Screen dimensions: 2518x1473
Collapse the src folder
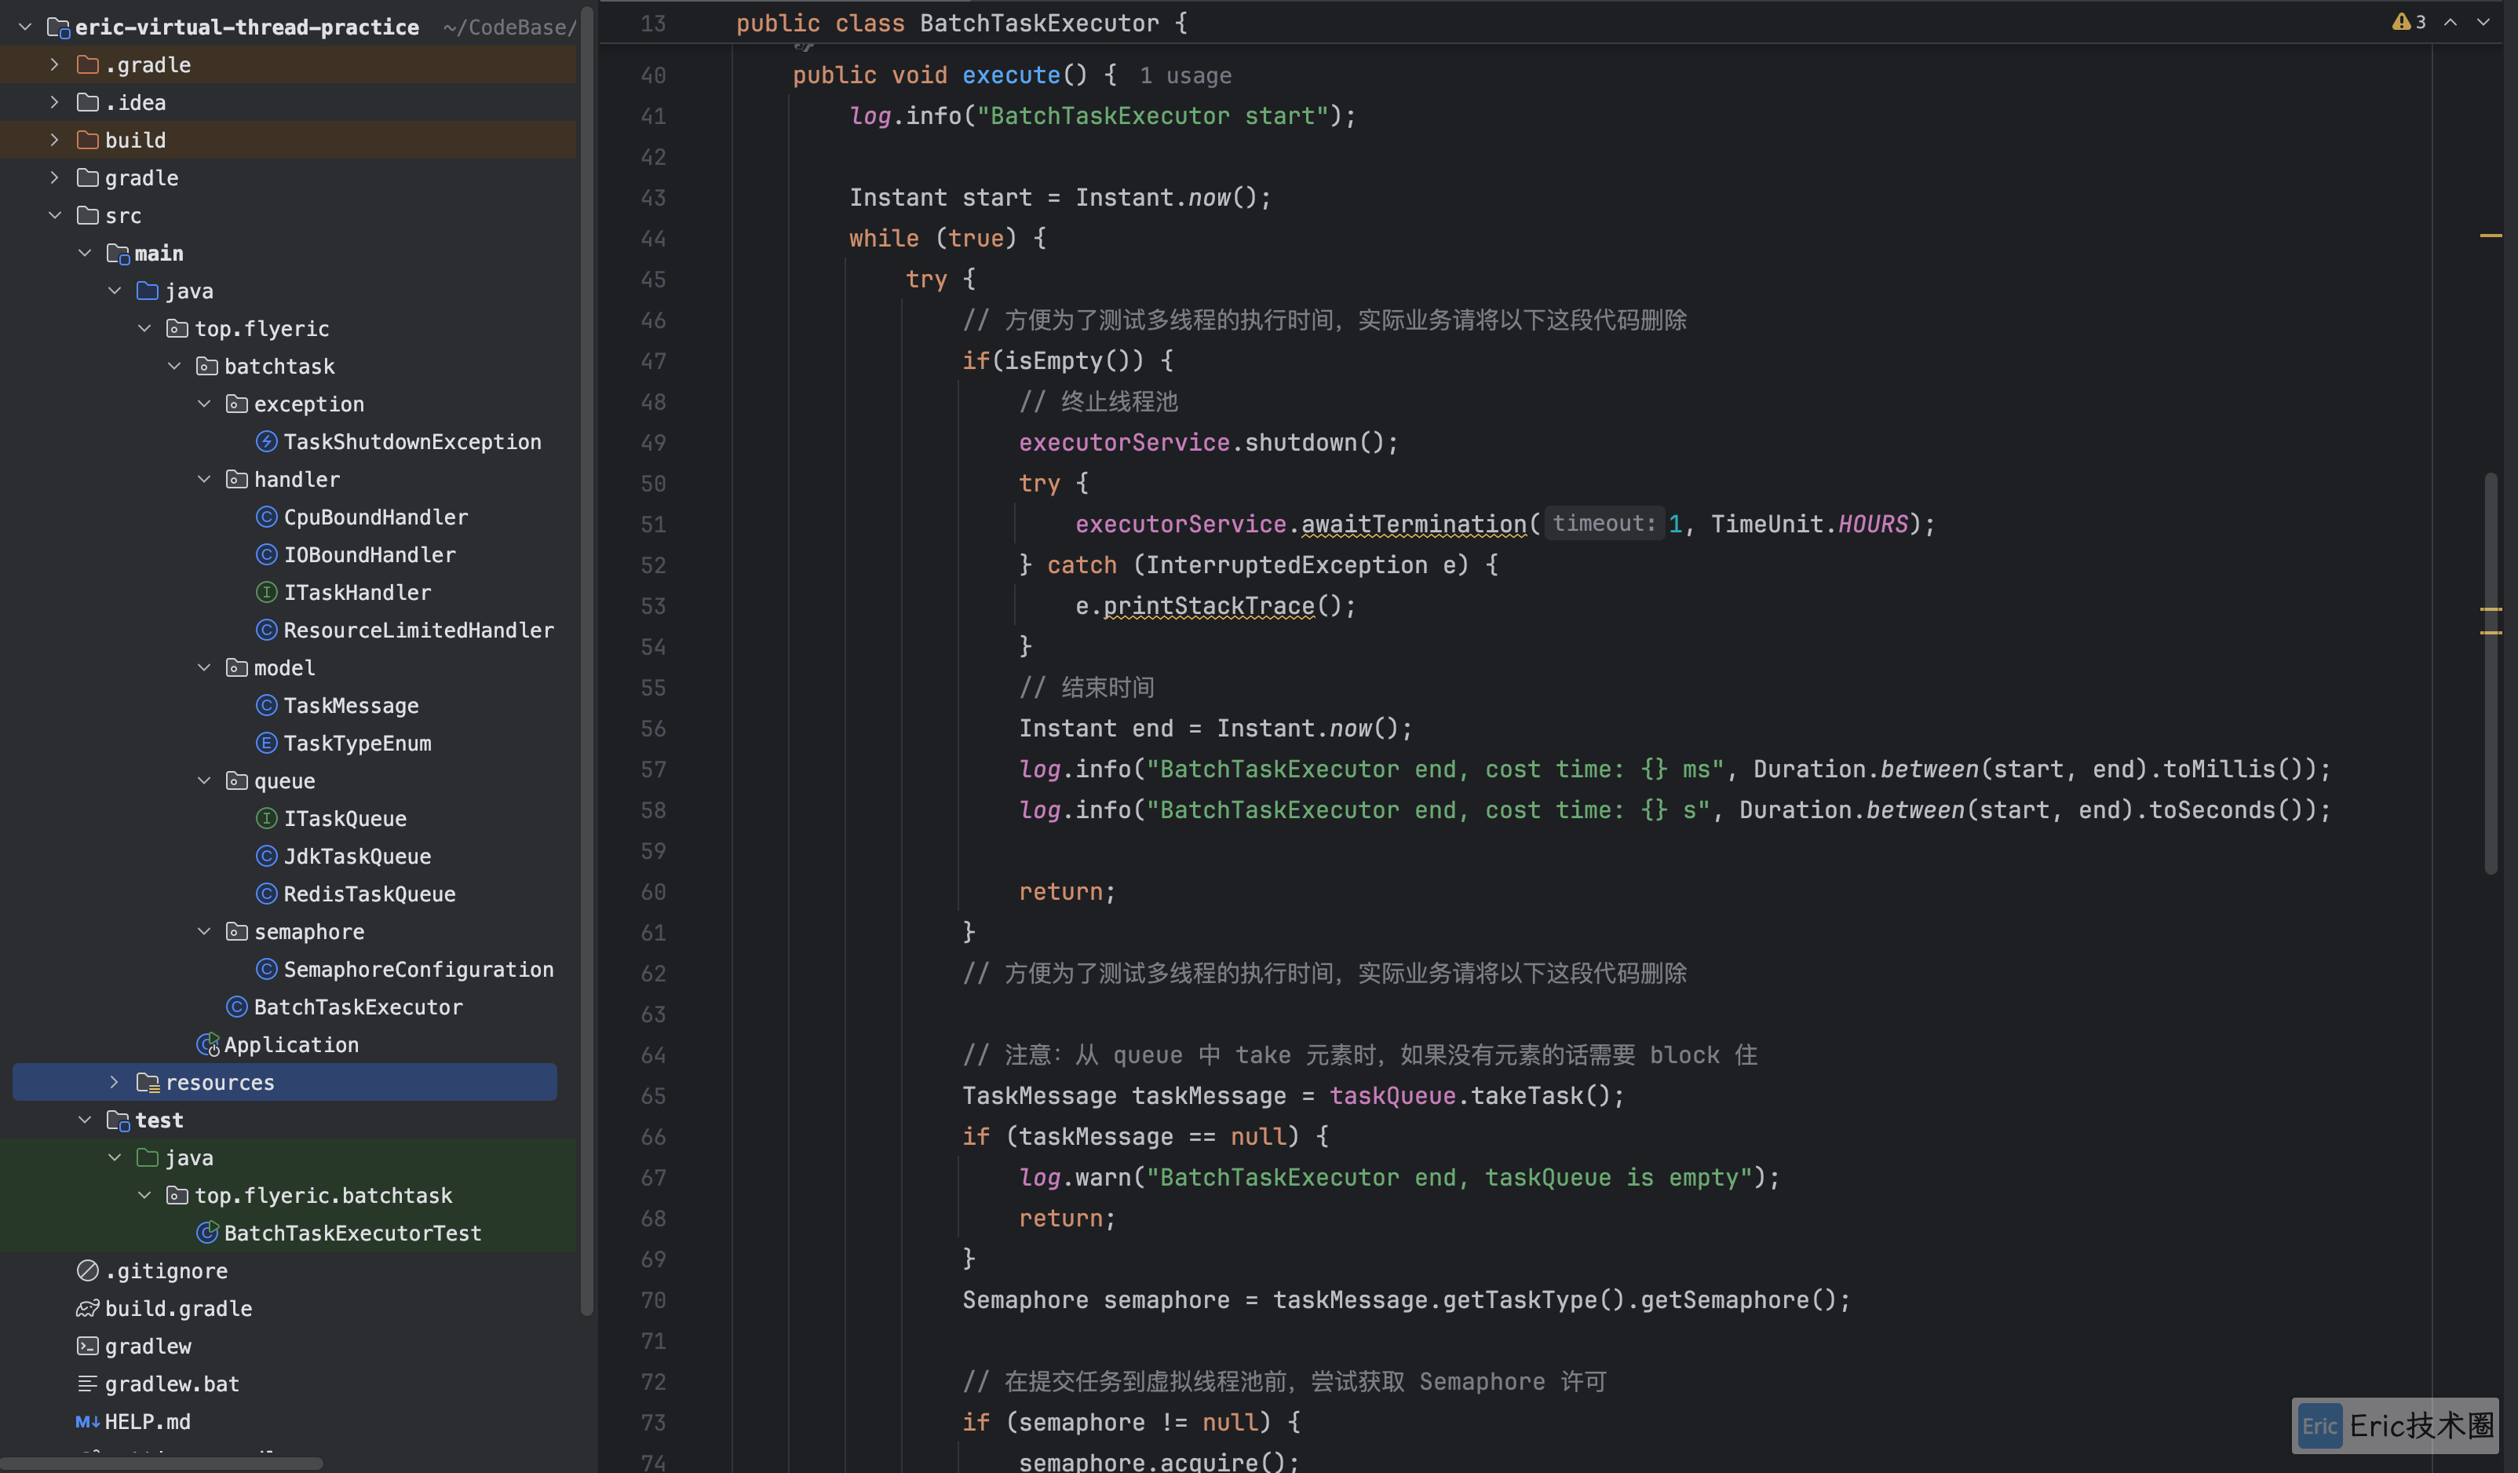point(55,216)
